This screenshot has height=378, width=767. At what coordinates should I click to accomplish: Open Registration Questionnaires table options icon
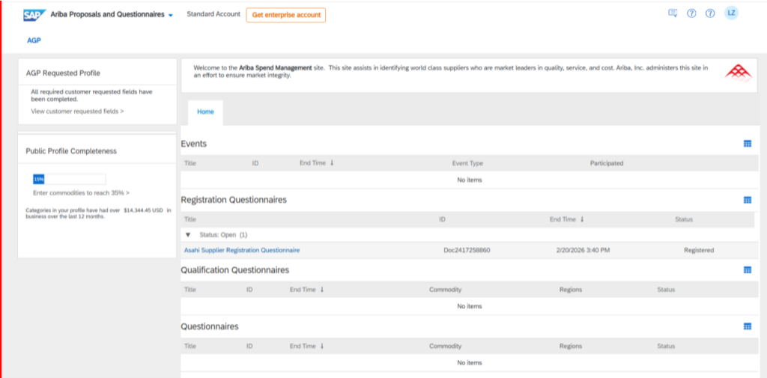747,201
